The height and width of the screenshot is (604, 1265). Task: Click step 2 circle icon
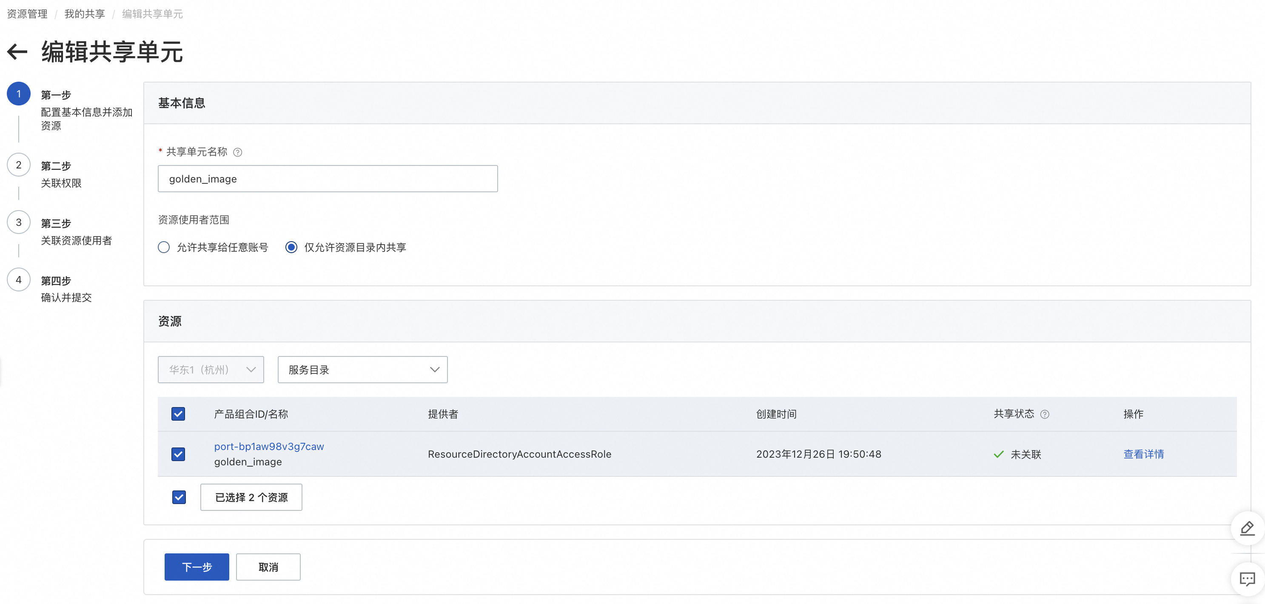pos(19,165)
